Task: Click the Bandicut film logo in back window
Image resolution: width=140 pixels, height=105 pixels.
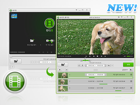Action: (x=50, y=23)
